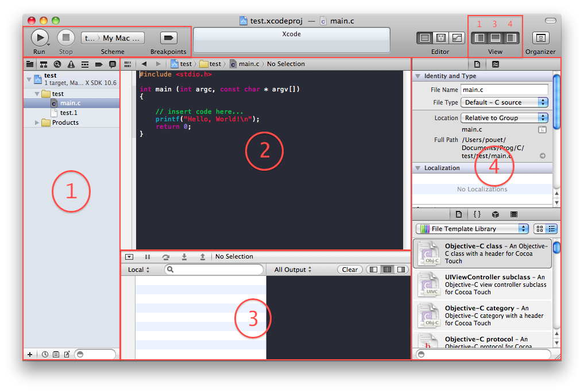Switch to the Version editor
This screenshot has height=392, width=584.
457,38
